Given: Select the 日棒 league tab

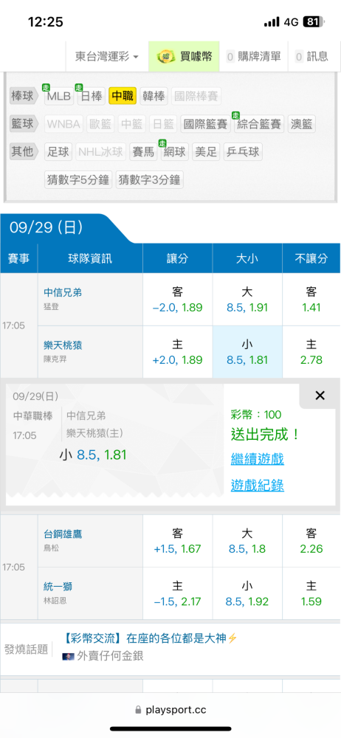Looking at the screenshot, I should 92,97.
